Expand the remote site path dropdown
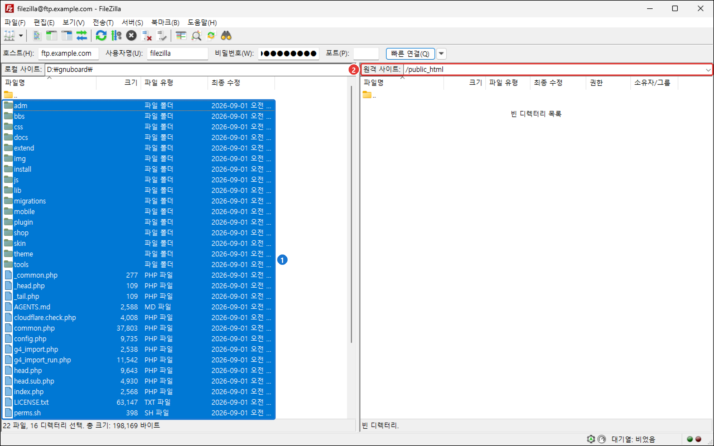 coord(708,70)
